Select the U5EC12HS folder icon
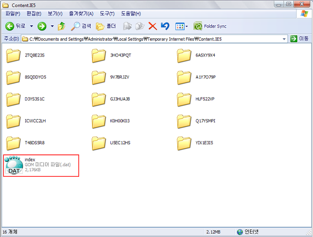The height and width of the screenshot is (237, 313). pyautogui.click(x=99, y=143)
